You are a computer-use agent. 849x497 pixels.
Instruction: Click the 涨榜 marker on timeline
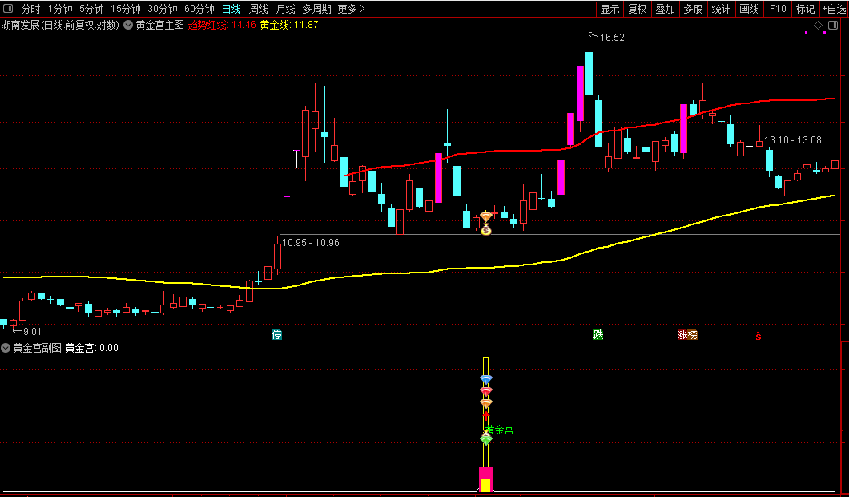pos(688,335)
